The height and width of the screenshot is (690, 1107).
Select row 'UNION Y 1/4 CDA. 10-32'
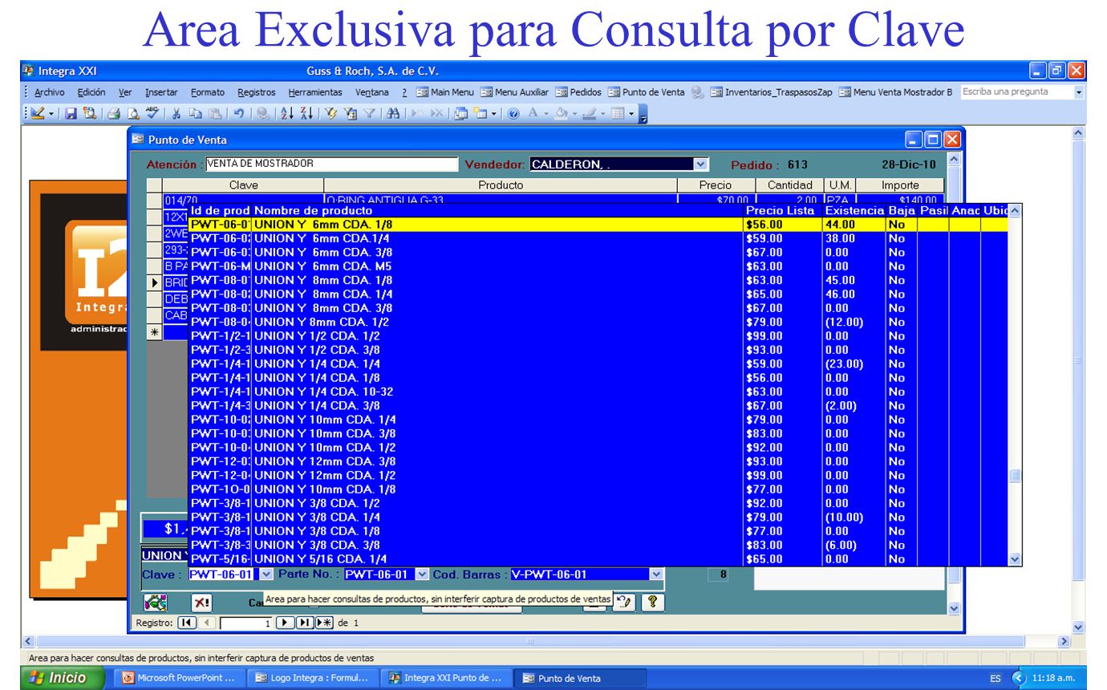click(598, 392)
